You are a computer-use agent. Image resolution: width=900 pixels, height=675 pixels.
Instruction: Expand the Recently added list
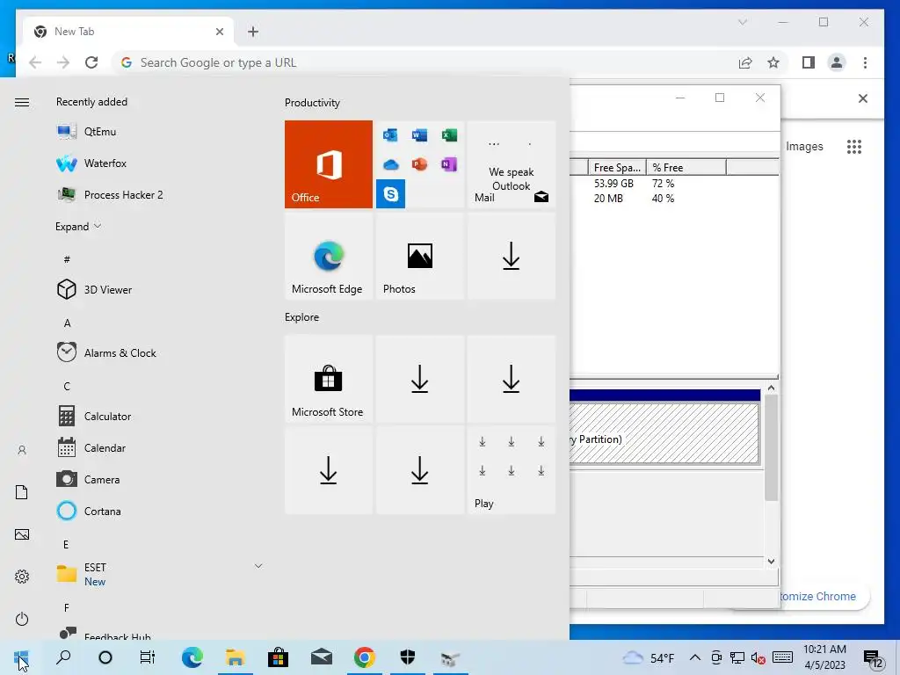click(78, 227)
